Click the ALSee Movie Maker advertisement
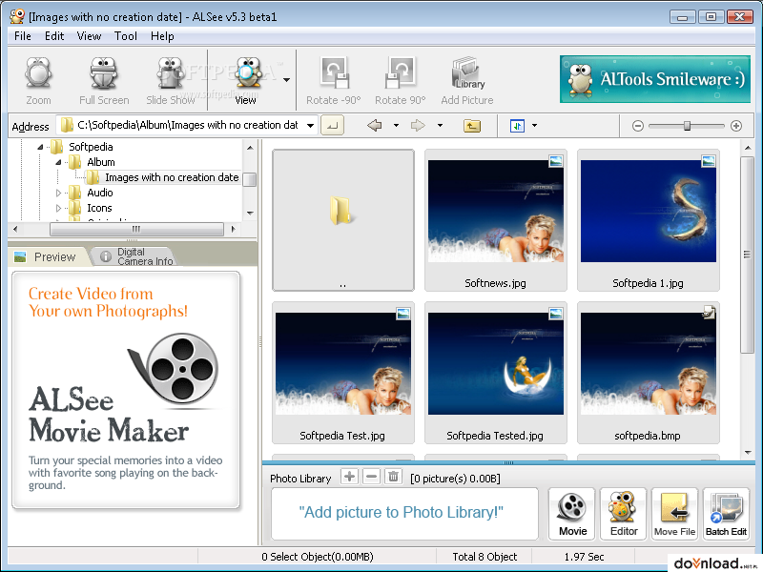The image size is (763, 572). 126,390
